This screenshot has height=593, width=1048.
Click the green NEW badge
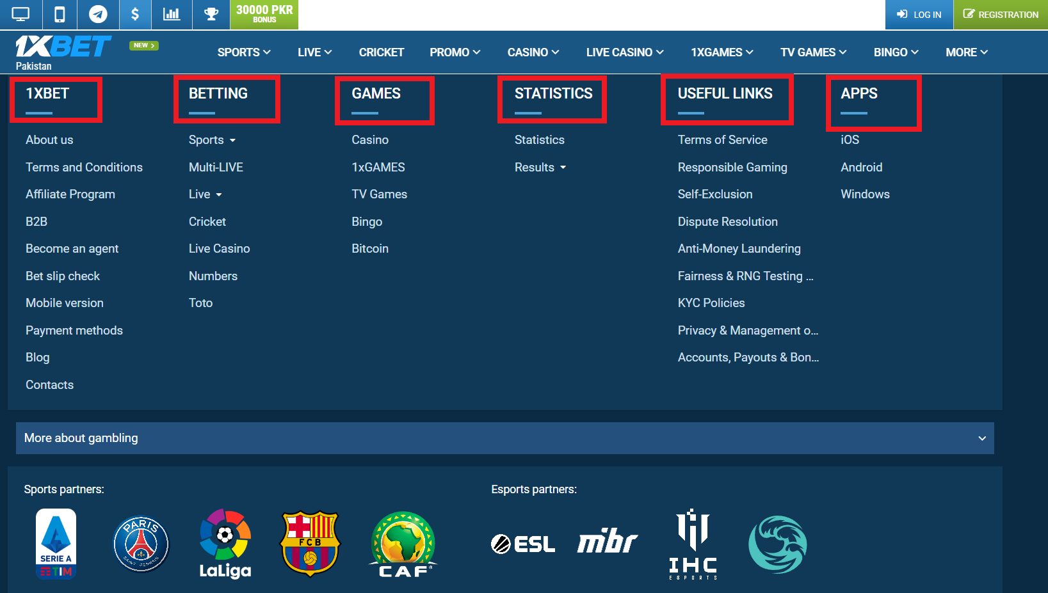[143, 45]
